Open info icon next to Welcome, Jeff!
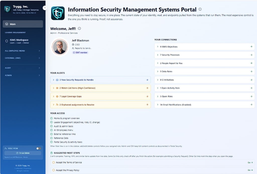Image resolution: width=257 pixels, height=174 pixels. pyautogui.click(x=79, y=28)
